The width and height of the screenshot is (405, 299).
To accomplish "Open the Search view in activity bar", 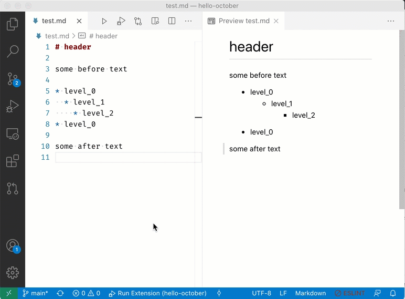I will pos(13,51).
